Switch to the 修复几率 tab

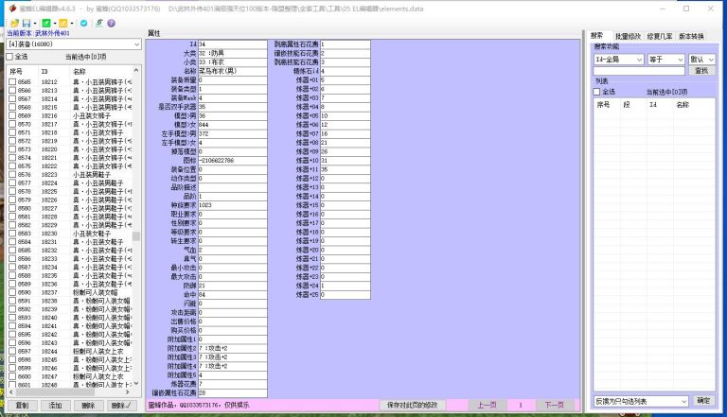(x=660, y=36)
